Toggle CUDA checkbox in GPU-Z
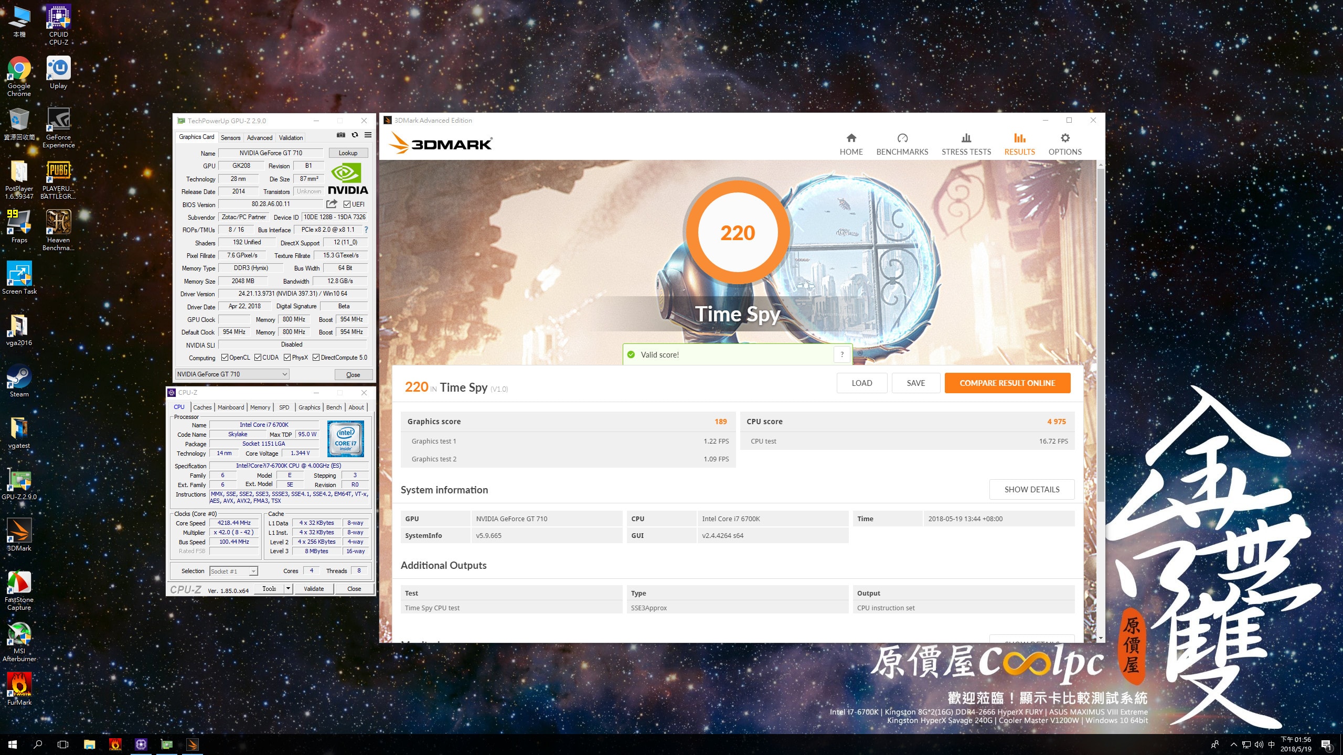Image resolution: width=1343 pixels, height=755 pixels. [258, 358]
